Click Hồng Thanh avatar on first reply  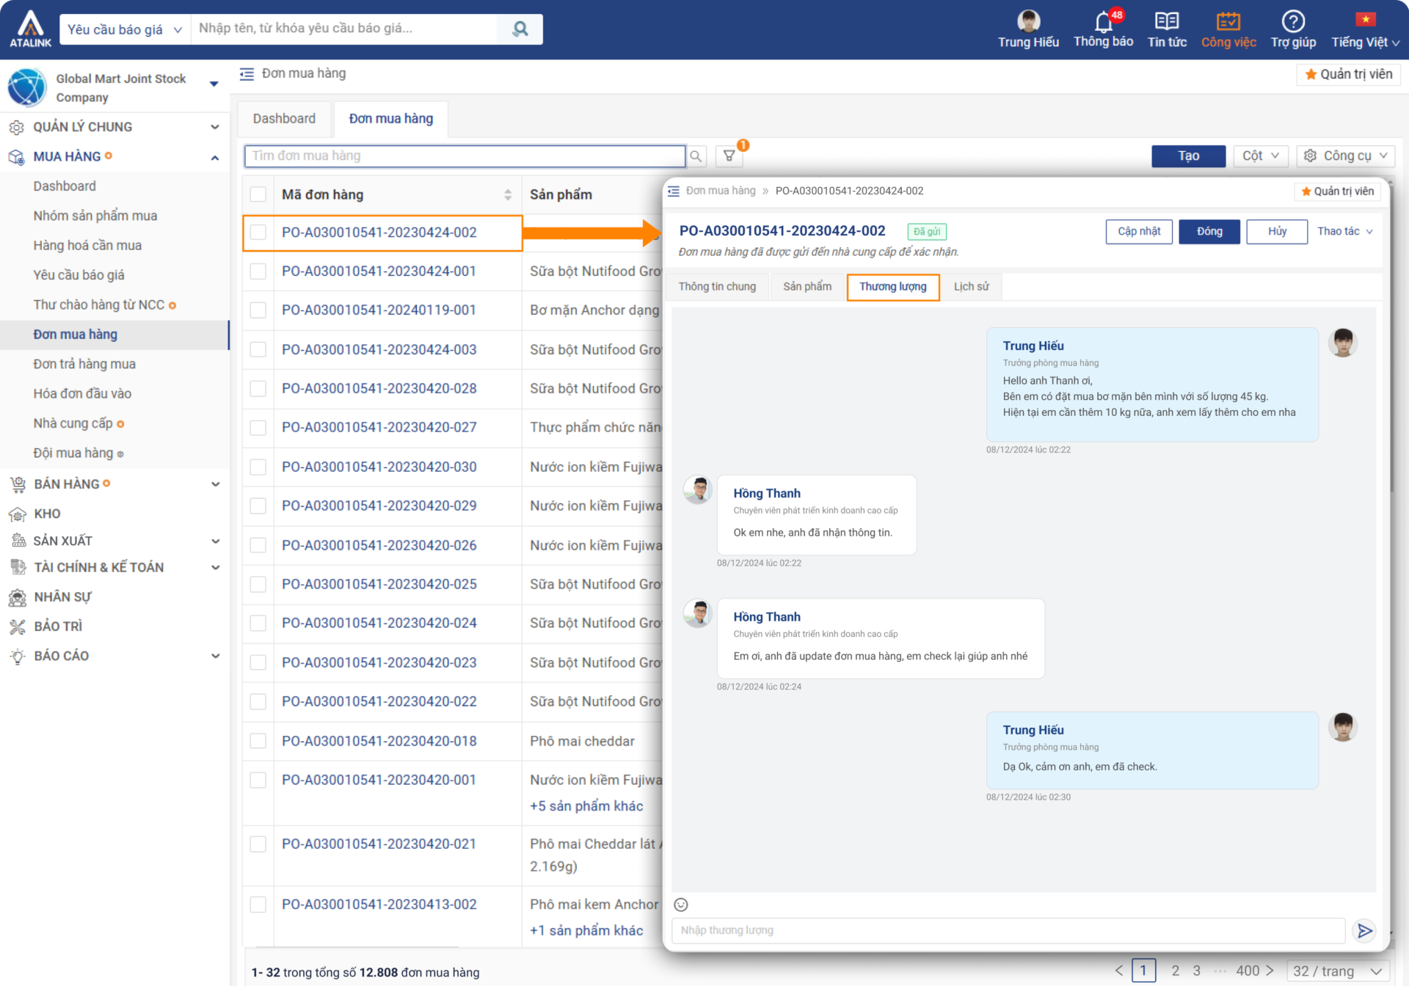[x=698, y=490]
